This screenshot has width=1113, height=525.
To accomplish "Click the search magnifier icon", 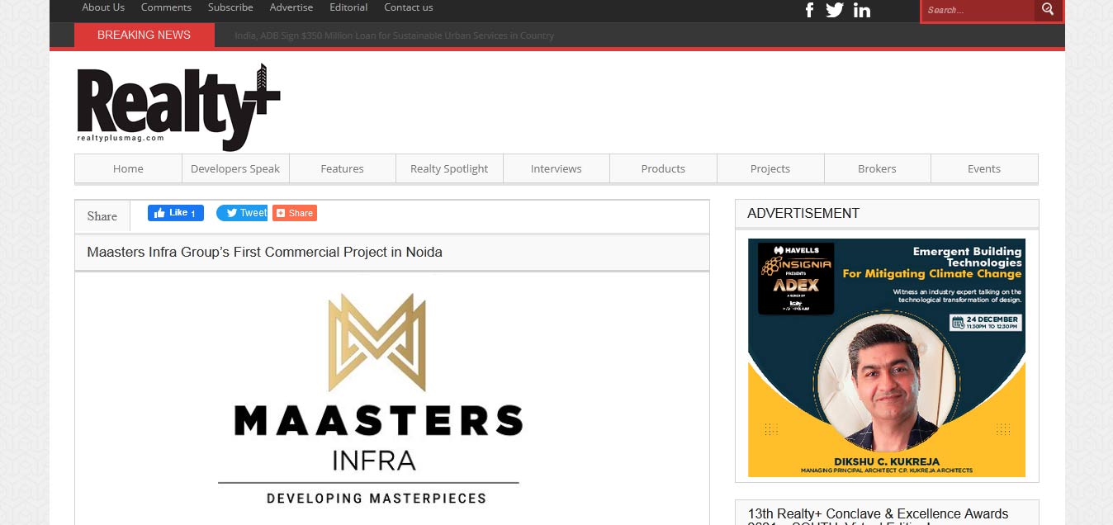I will (1048, 10).
